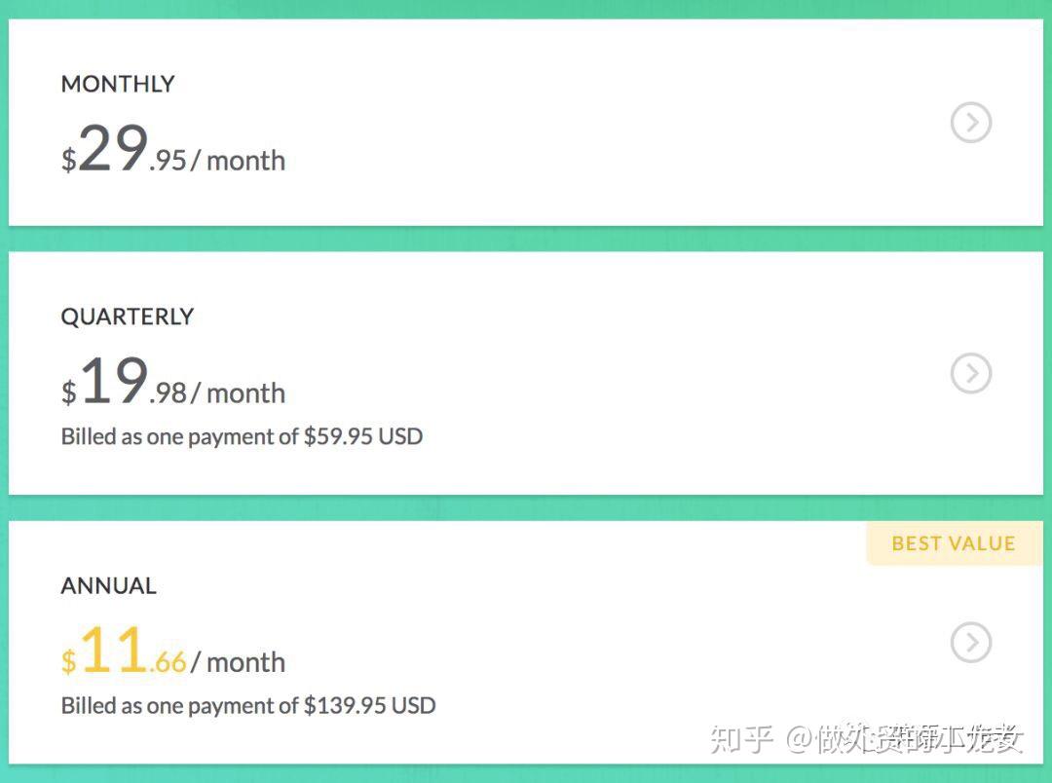Select the QUARTERLY plan heading

point(128,317)
